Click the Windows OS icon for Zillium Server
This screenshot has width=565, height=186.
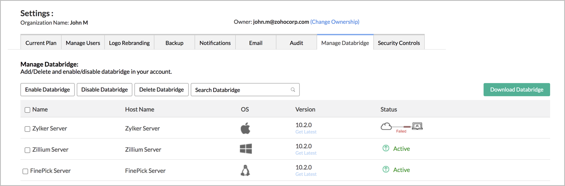click(245, 149)
